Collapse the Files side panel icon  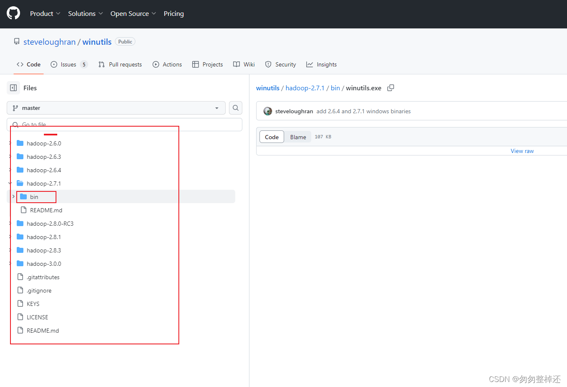click(13, 88)
